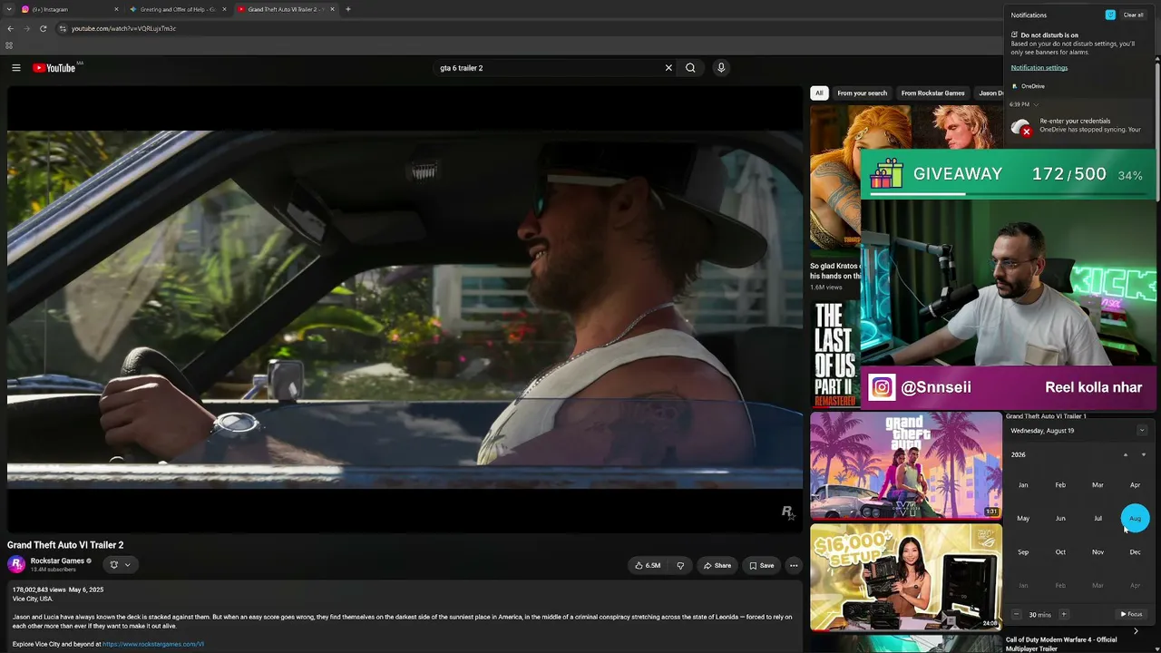Save the video to a playlist
The image size is (1161, 653).
click(761, 566)
